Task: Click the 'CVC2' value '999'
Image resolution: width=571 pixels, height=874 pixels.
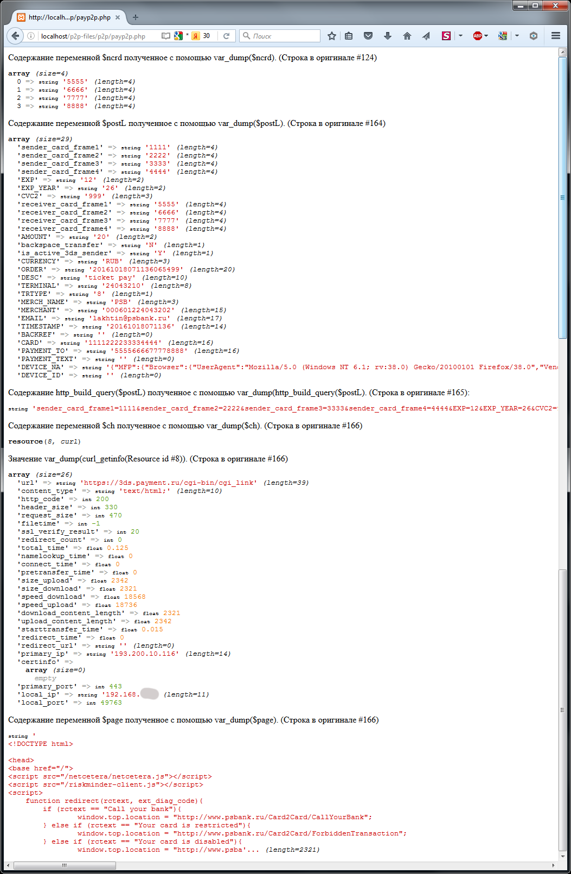Action: click(x=95, y=196)
